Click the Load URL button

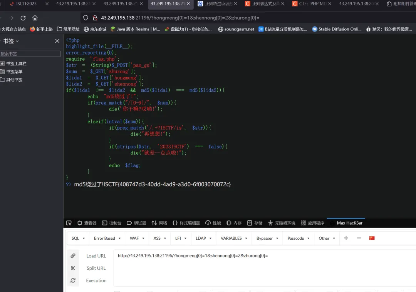(x=96, y=256)
